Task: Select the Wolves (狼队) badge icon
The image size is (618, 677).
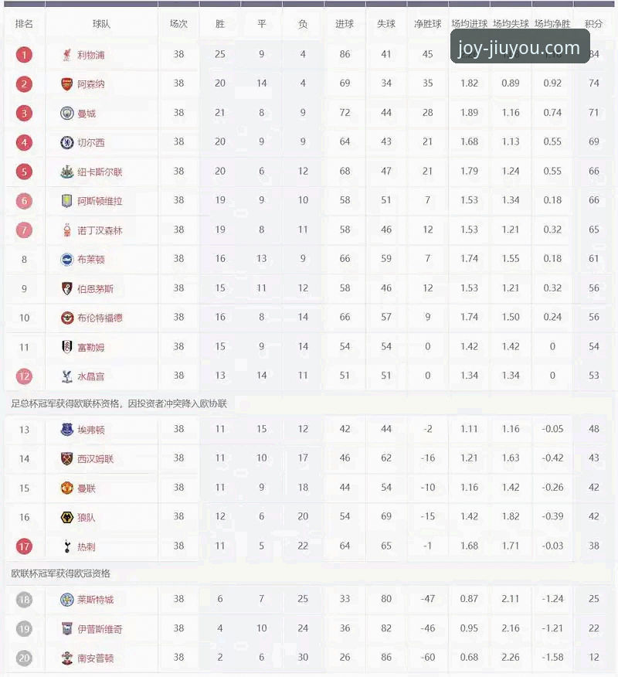Action: [x=67, y=517]
